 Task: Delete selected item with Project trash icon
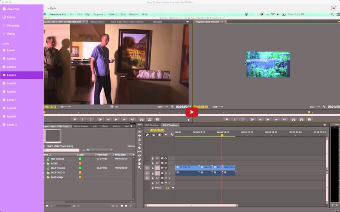[130, 206]
